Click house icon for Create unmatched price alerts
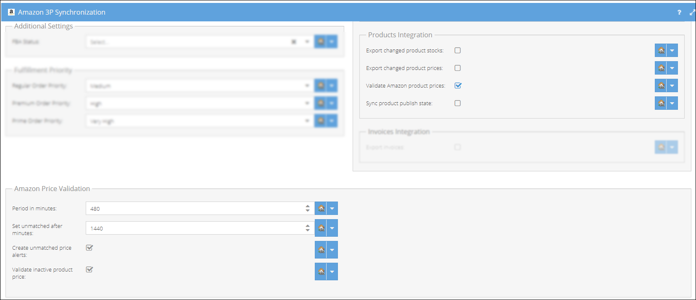 point(321,250)
